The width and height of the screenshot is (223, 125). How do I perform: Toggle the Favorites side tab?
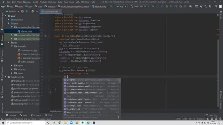coord(2,56)
